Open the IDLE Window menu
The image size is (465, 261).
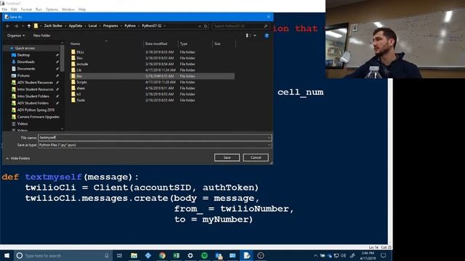(x=68, y=9)
